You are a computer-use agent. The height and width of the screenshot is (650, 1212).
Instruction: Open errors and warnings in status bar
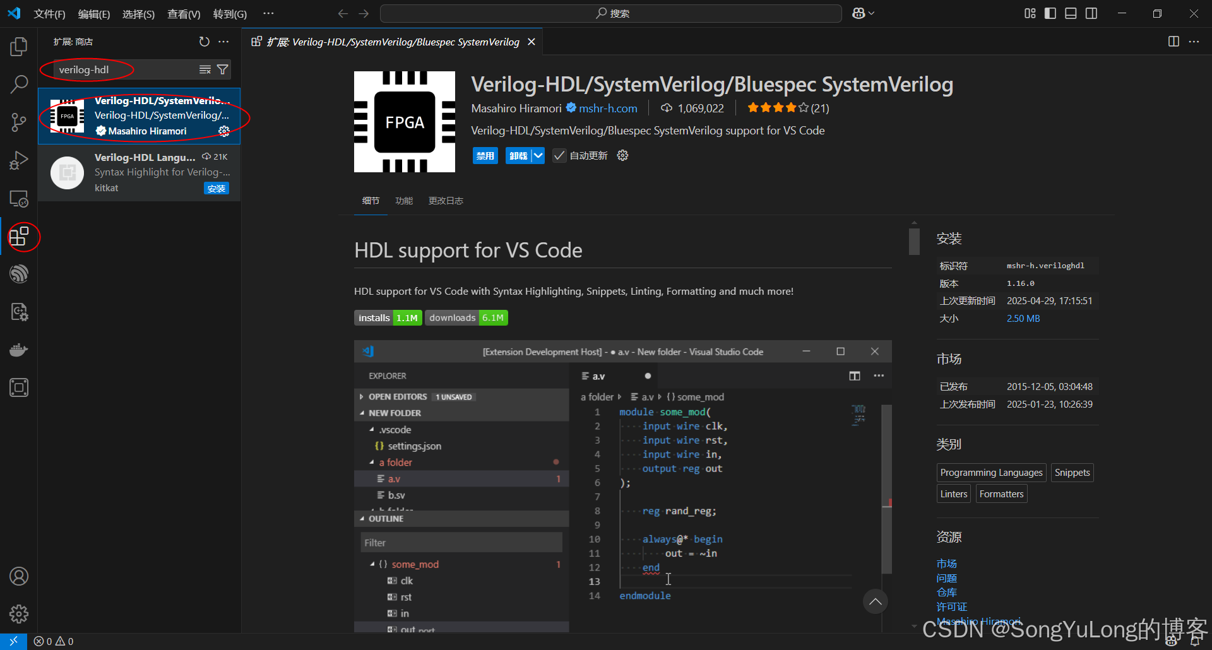(54, 641)
